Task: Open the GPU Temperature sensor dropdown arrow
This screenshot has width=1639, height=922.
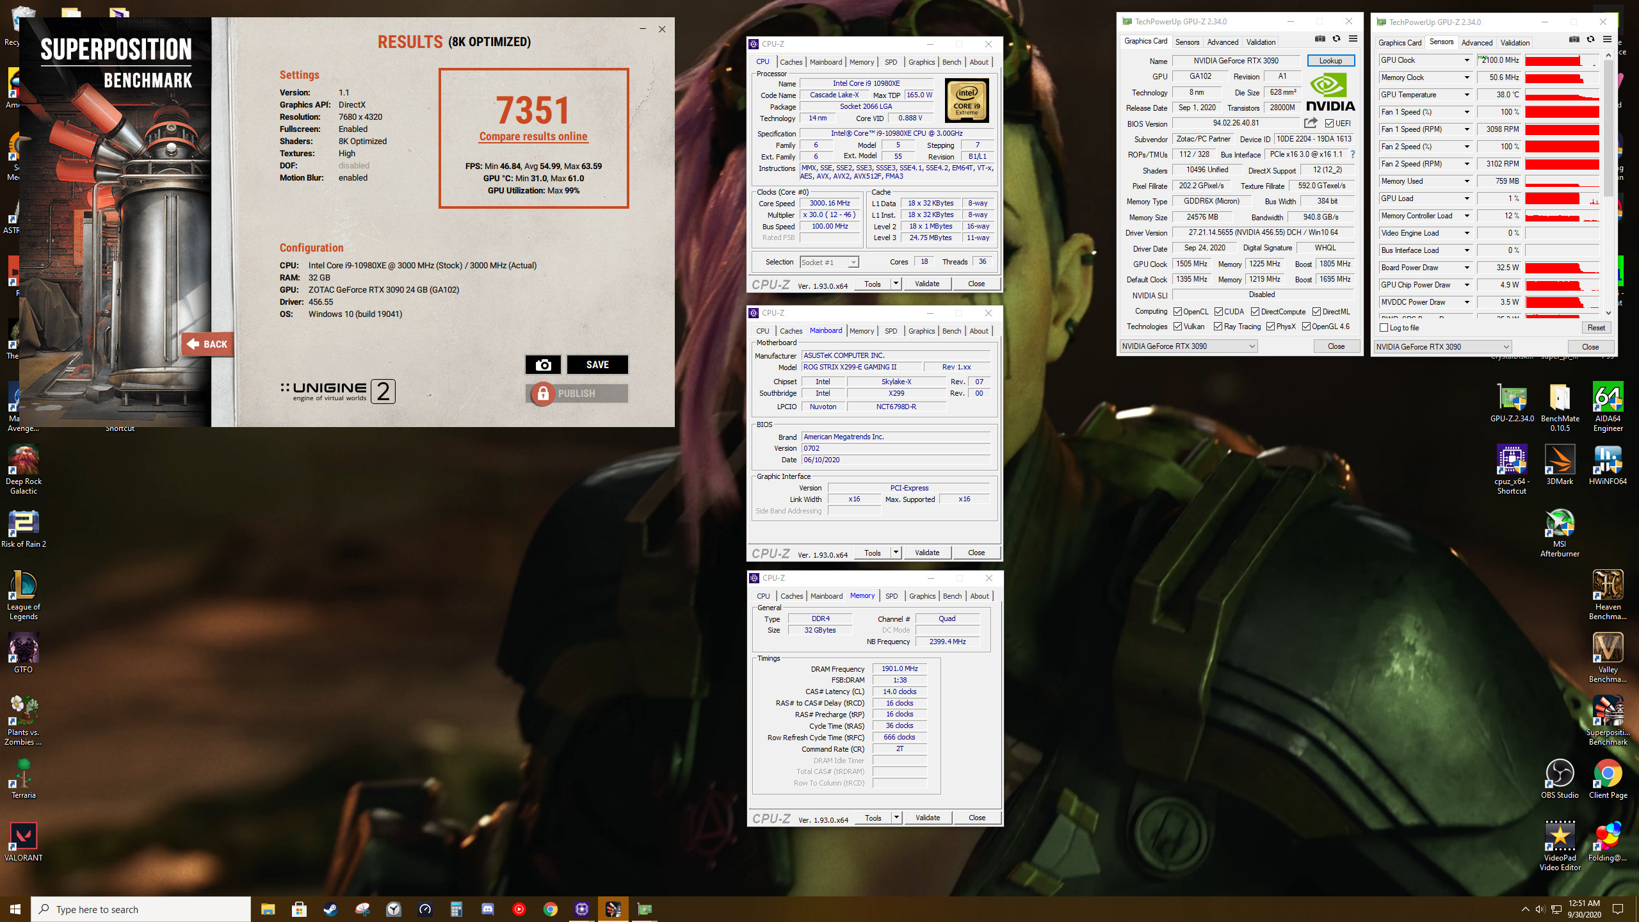Action: pos(1467,95)
